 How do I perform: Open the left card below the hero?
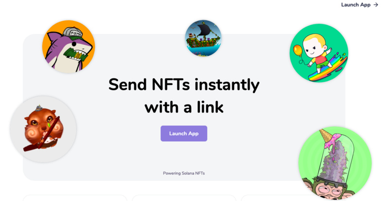[x=75, y=198]
